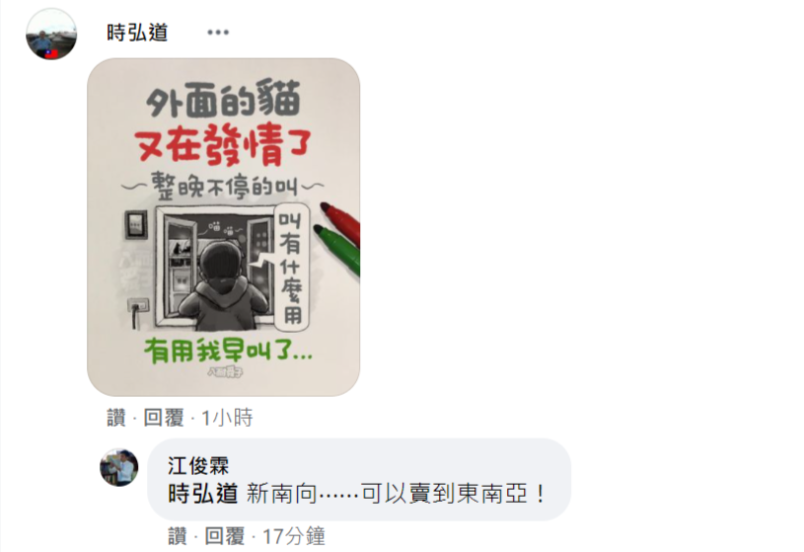Open the cat meme image attachment
Image resolution: width=804 pixels, height=552 pixels.
click(224, 227)
